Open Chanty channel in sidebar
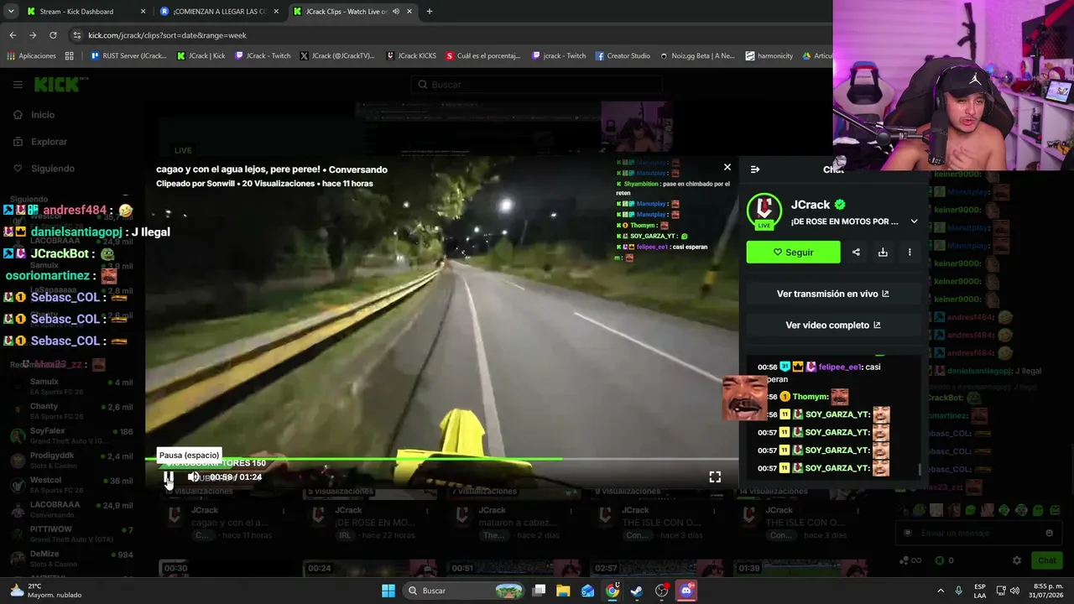 pyautogui.click(x=71, y=411)
